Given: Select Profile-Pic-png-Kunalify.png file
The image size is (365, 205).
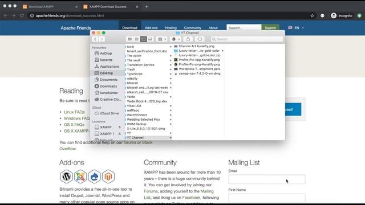Looking at the screenshot, I should [x=198, y=64].
